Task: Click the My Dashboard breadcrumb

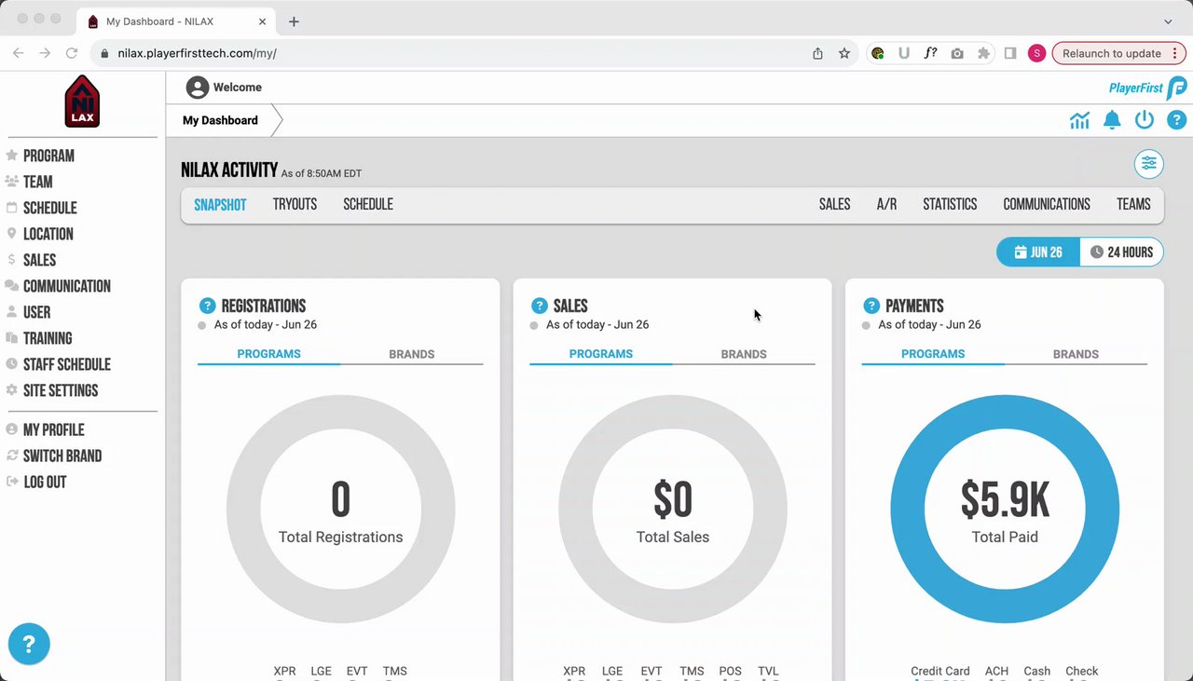Action: 220,120
